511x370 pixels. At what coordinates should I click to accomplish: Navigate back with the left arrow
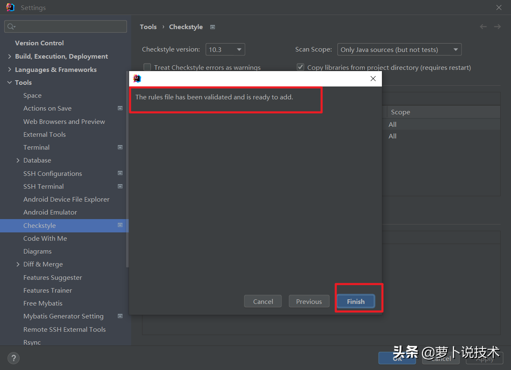483,27
